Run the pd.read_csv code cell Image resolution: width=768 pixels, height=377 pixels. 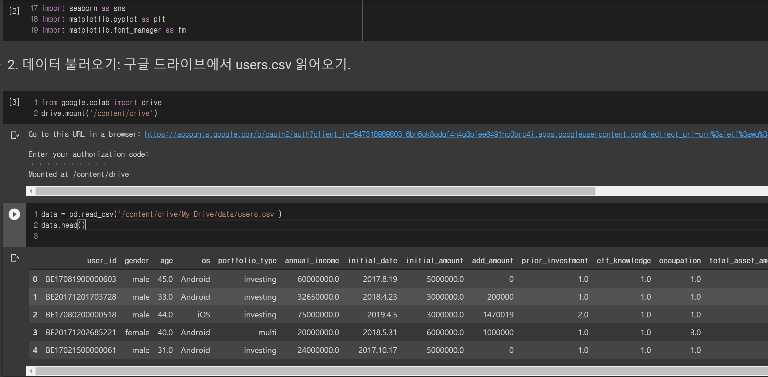pyautogui.click(x=14, y=214)
